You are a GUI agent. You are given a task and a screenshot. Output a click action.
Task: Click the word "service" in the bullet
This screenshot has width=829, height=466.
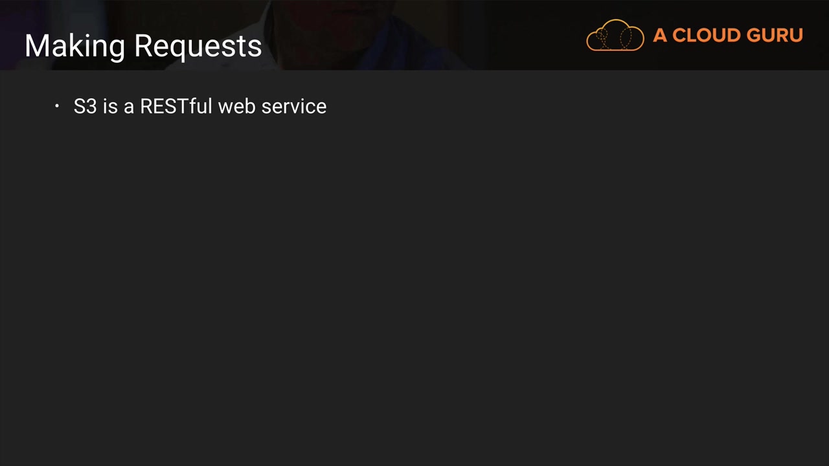pyautogui.click(x=294, y=106)
